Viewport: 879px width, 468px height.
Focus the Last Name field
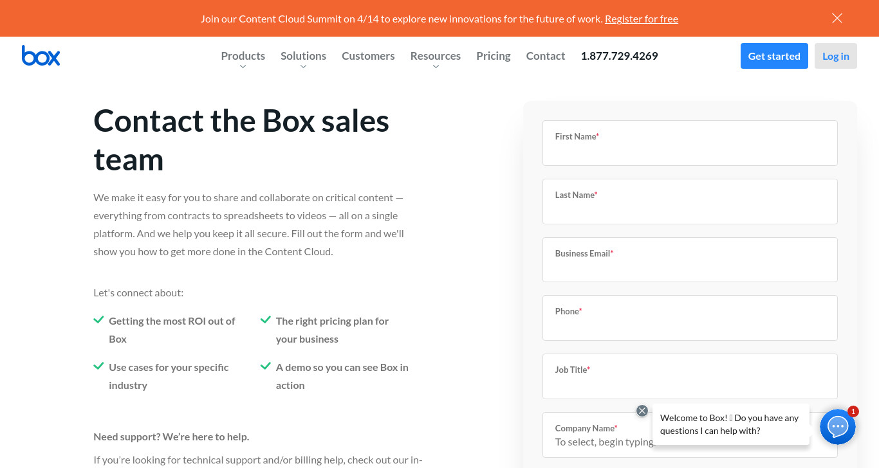pyautogui.click(x=690, y=201)
